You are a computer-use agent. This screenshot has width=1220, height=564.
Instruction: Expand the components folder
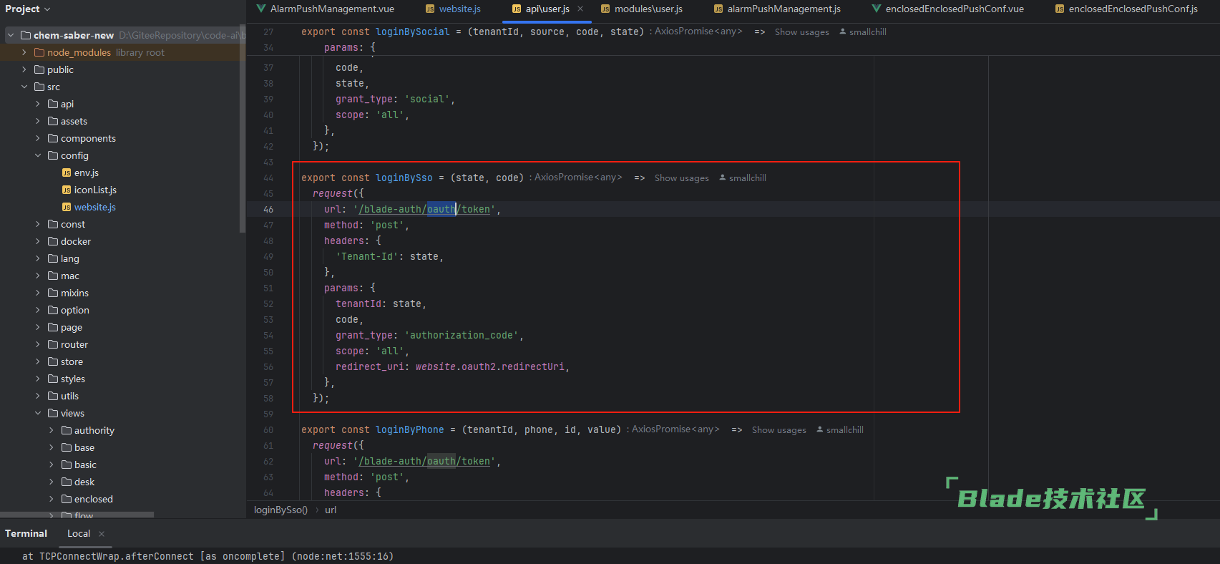(38, 138)
